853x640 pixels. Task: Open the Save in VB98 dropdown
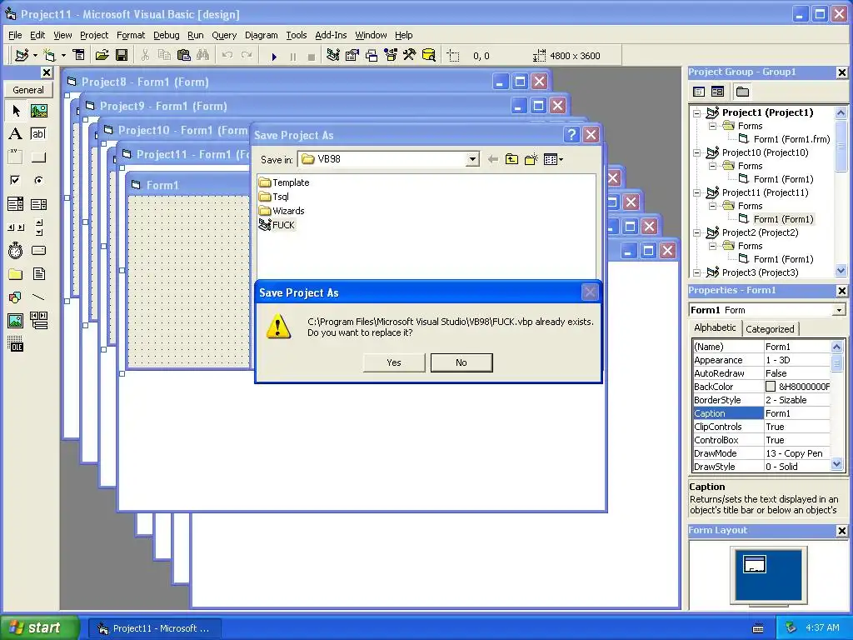(x=472, y=159)
